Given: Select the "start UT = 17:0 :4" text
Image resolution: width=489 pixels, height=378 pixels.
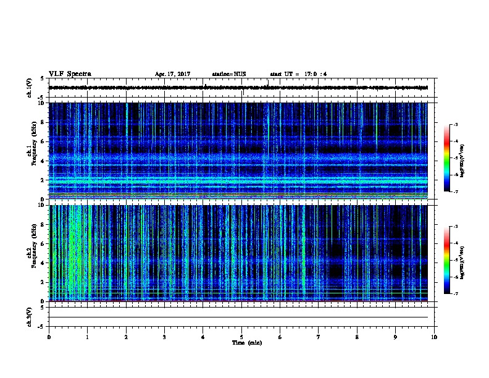Looking at the screenshot, I should 298,74.
